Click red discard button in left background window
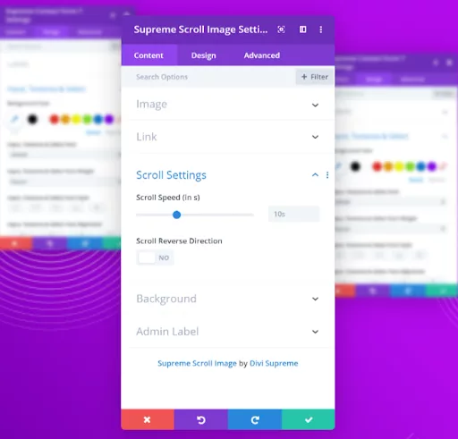The width and height of the screenshot is (458, 439). (x=15, y=243)
